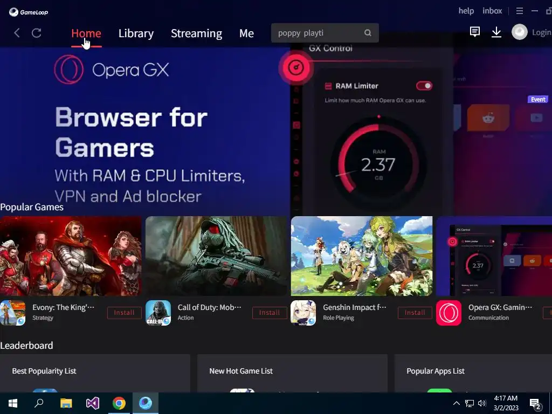
Task: Switch to the Library tab
Action: tap(136, 33)
